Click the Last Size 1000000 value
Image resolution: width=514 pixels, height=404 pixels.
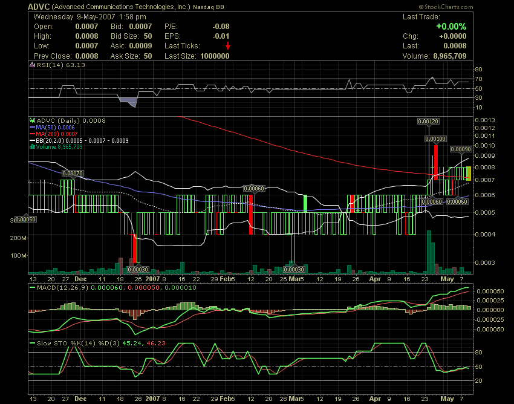click(215, 56)
